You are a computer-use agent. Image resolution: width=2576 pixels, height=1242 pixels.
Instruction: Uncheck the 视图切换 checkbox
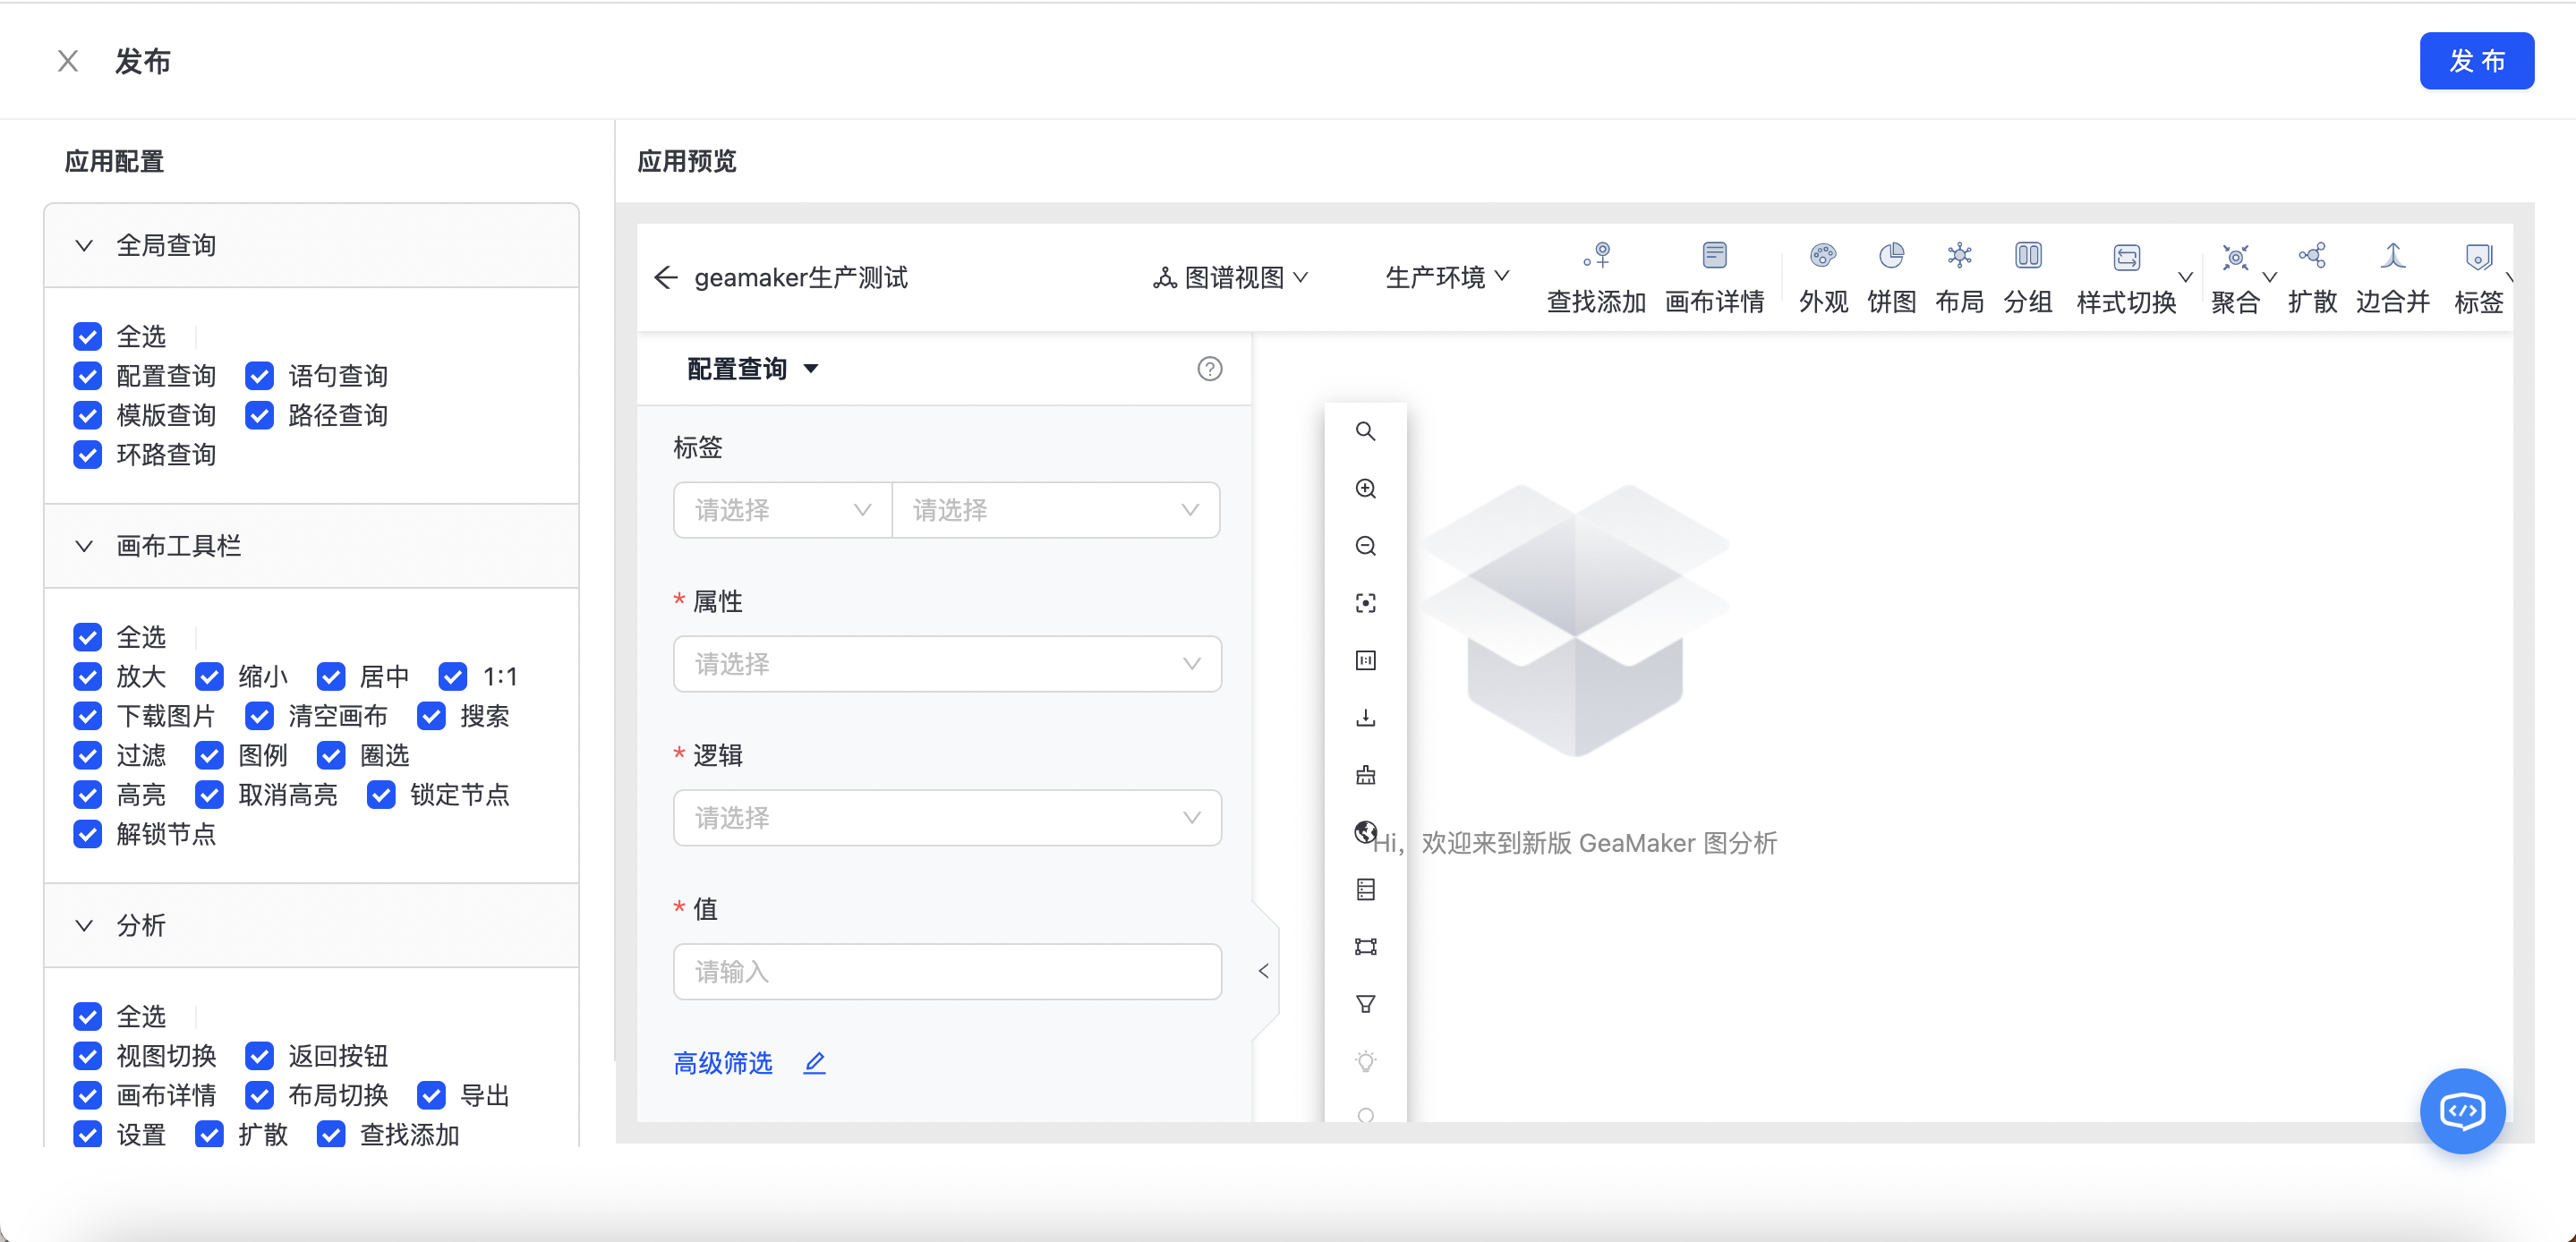coord(87,1057)
